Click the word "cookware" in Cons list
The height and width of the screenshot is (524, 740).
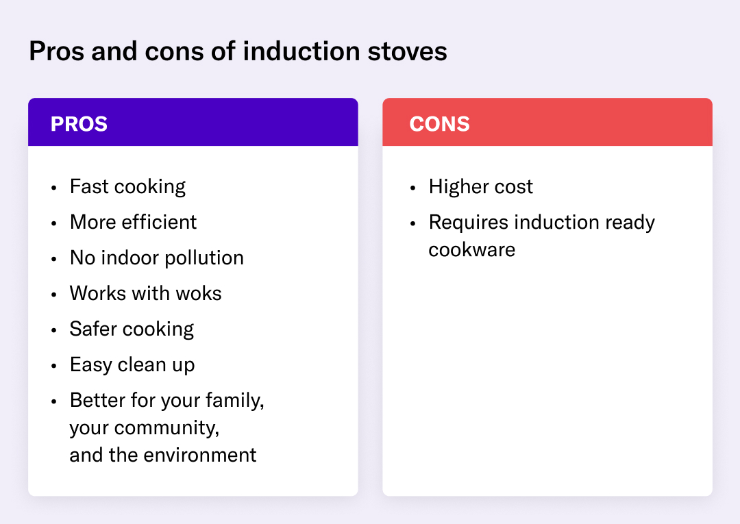click(x=471, y=249)
